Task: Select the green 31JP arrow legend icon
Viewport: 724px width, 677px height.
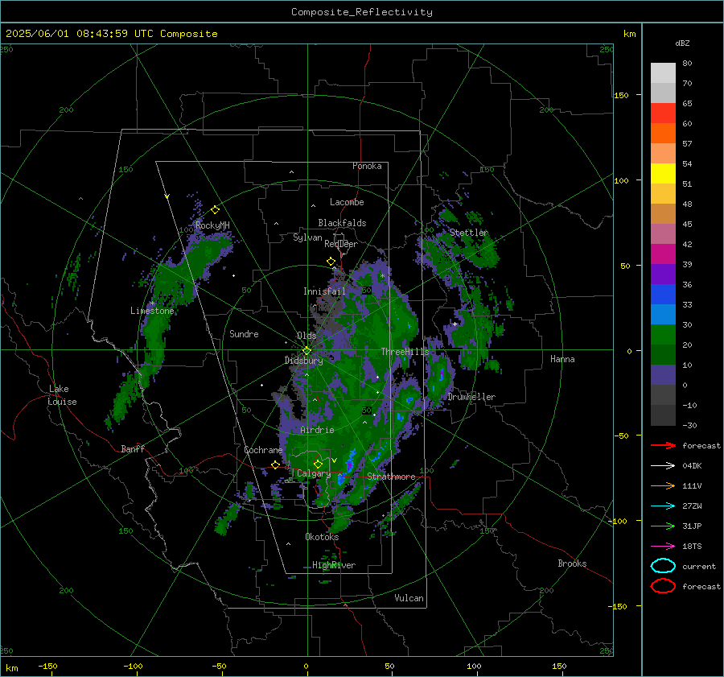Action: (x=663, y=526)
